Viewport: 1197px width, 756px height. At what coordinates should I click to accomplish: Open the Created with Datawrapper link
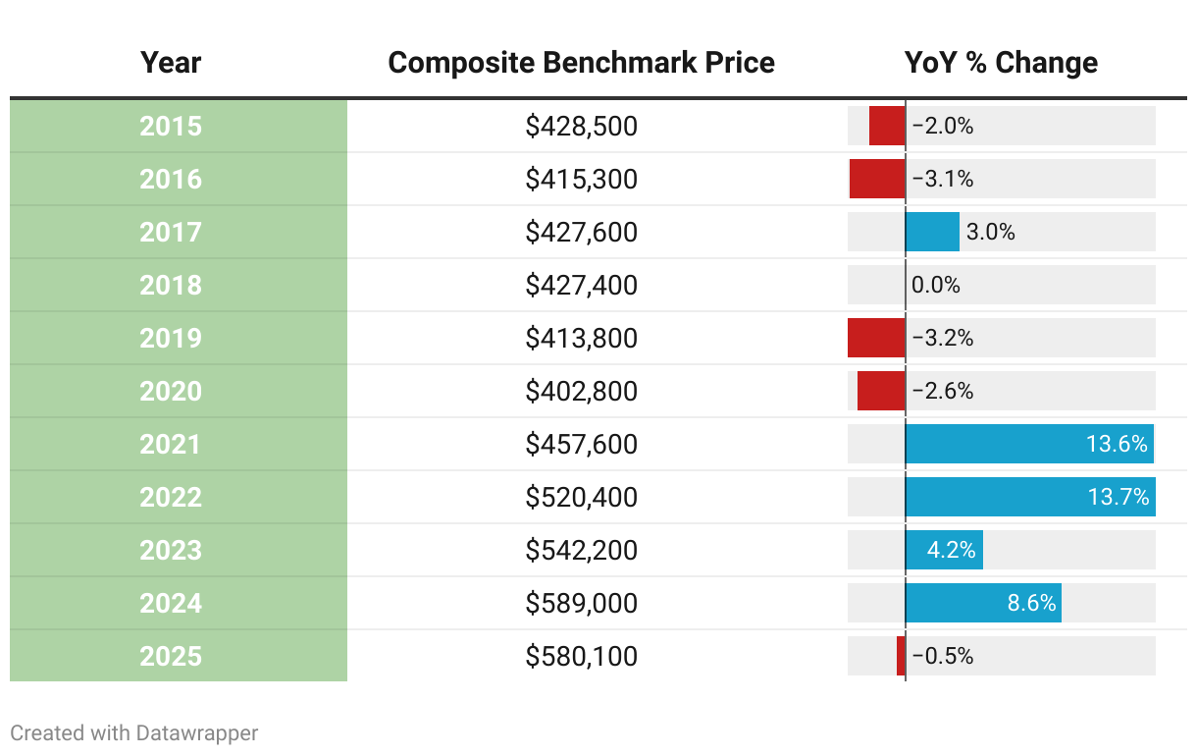134,732
